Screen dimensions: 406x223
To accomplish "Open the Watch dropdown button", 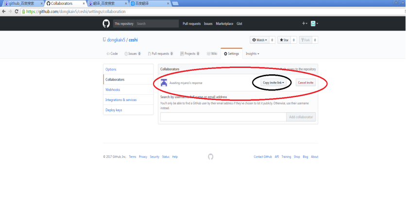I will (259, 40).
